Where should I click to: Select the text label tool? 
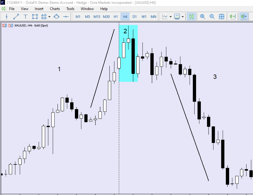pos(26,17)
